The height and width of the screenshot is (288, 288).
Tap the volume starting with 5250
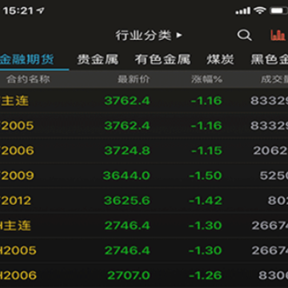point(274,176)
